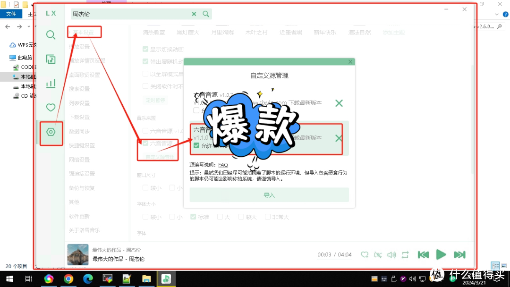The height and width of the screenshot is (287, 510).
Task: Click File Explorer search magnifier
Action: tap(500, 26)
